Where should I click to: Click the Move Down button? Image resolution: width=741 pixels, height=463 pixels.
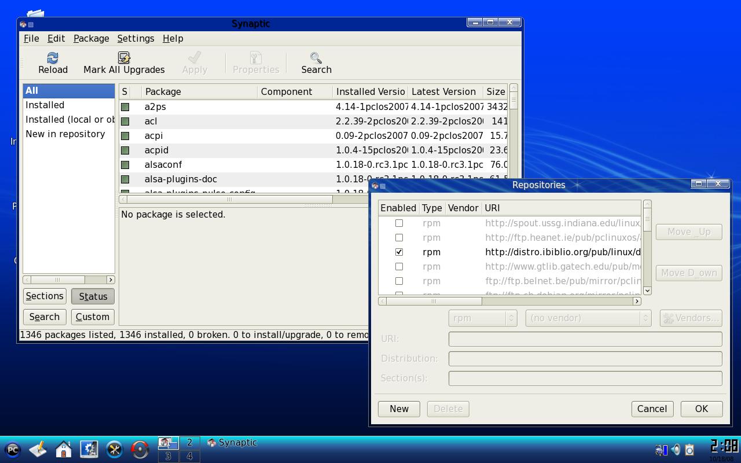[x=688, y=273]
